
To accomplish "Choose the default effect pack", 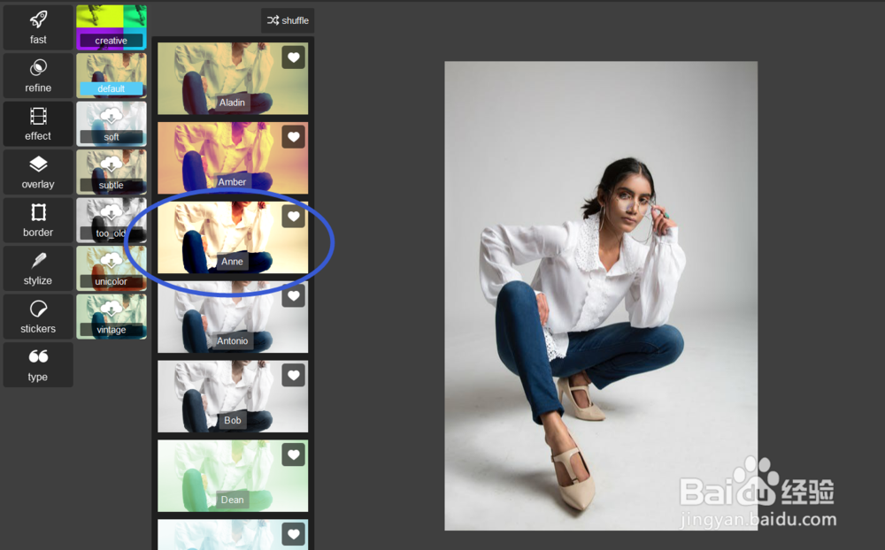I will (x=112, y=75).
